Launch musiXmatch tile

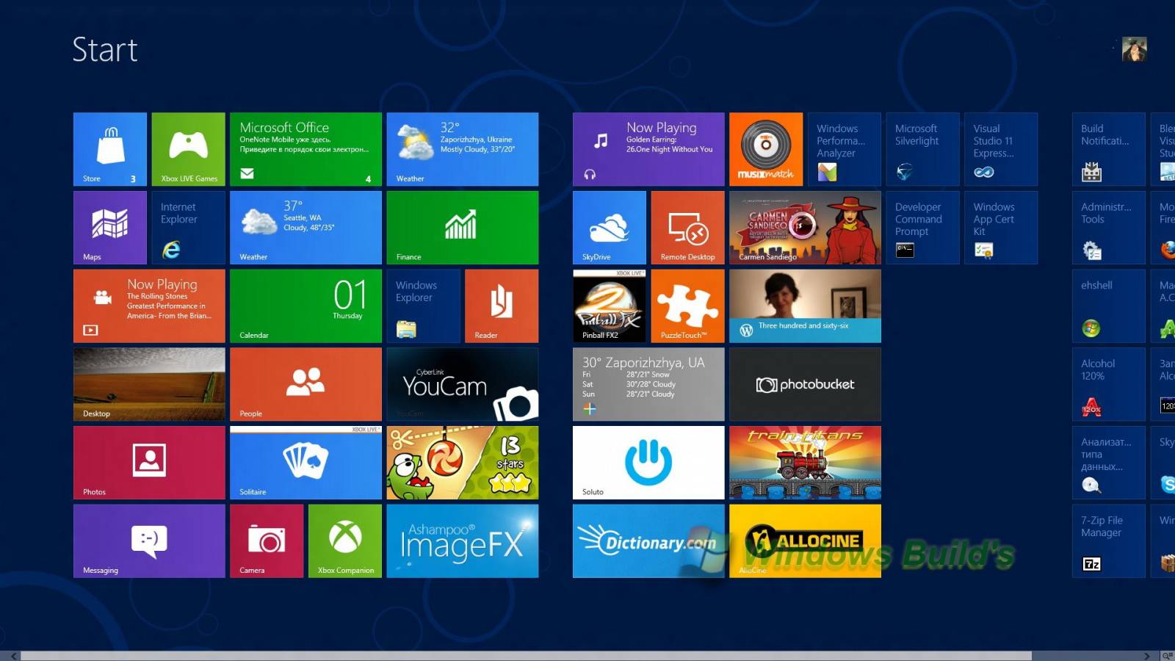[766, 149]
